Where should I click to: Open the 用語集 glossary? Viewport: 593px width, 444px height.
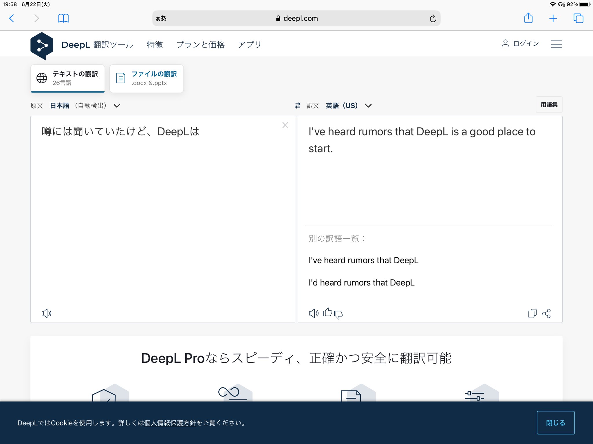(549, 105)
